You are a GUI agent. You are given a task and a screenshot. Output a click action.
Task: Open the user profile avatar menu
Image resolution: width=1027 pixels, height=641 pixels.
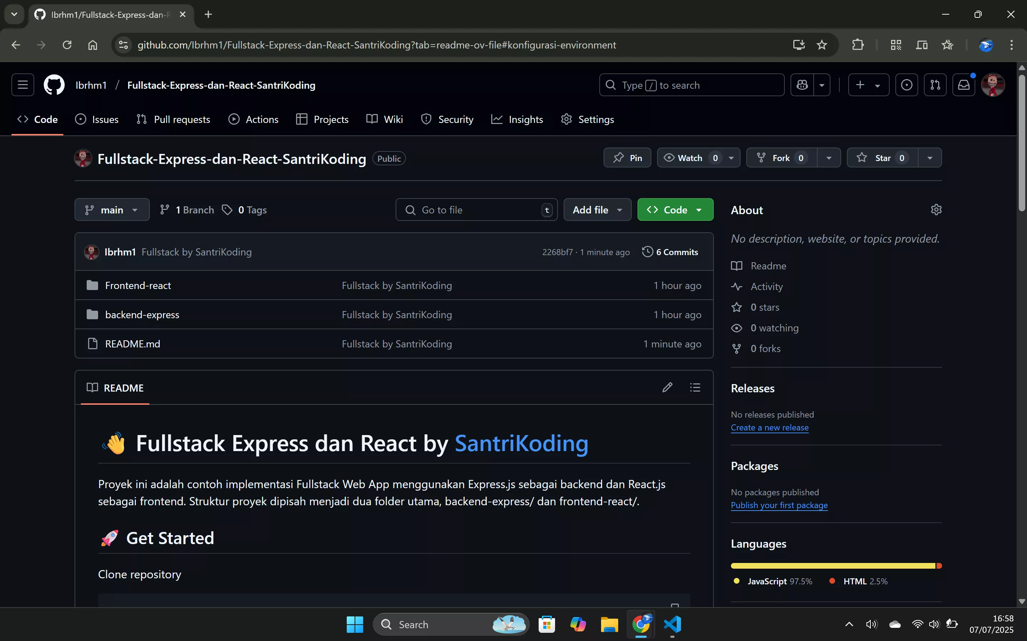tap(993, 85)
